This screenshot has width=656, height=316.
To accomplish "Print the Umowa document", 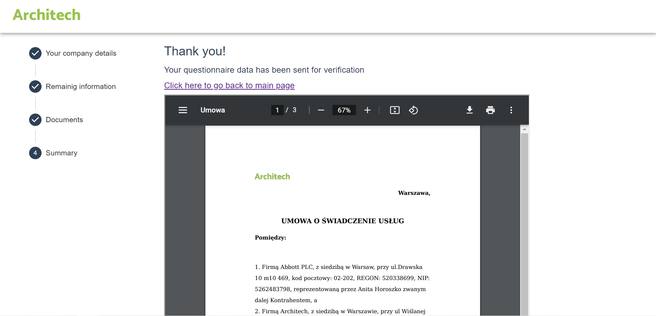I will [x=490, y=110].
